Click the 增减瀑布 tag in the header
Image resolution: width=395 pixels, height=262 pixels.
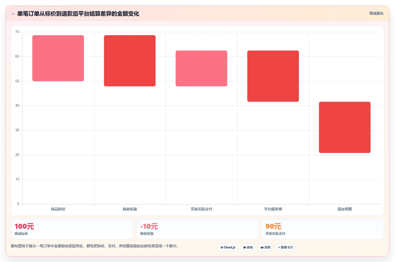pyautogui.click(x=376, y=13)
